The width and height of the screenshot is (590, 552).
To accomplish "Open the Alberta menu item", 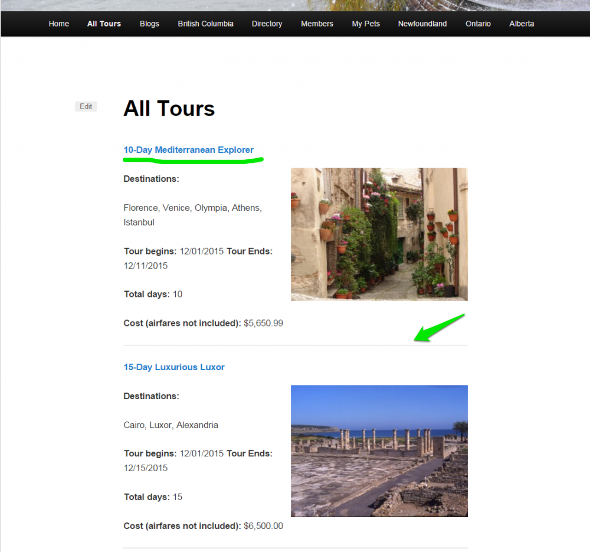I will point(522,24).
